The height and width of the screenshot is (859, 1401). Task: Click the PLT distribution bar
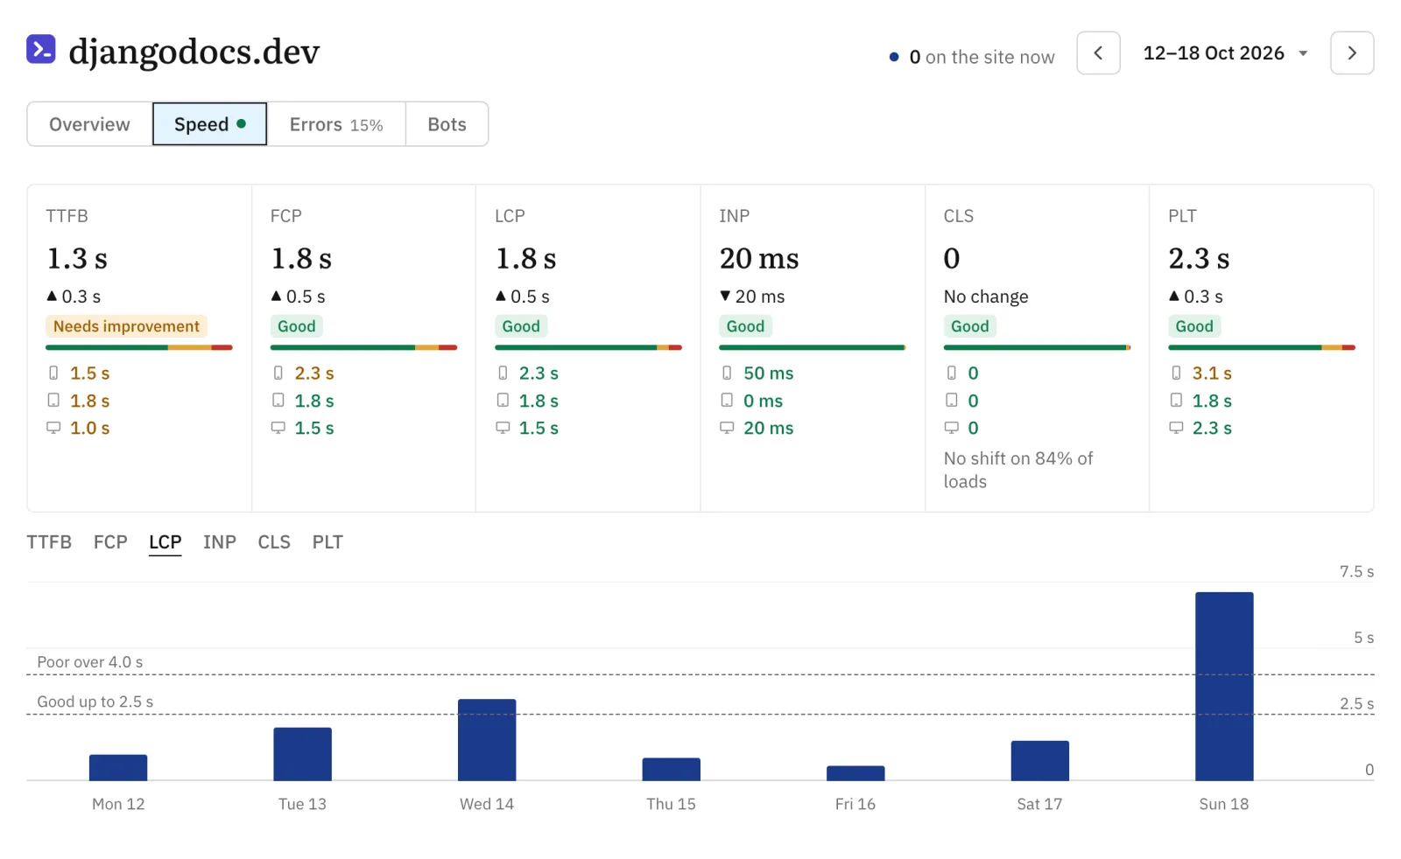pyautogui.click(x=1262, y=347)
